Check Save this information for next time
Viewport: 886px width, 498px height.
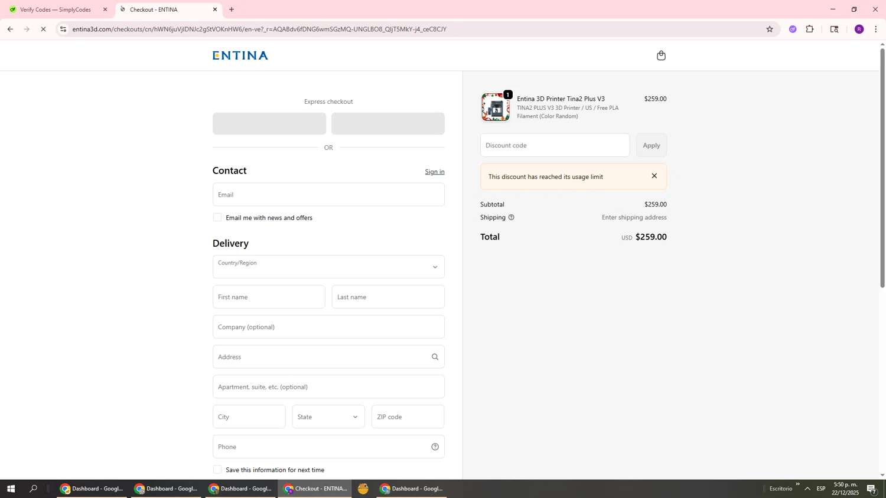click(x=217, y=470)
